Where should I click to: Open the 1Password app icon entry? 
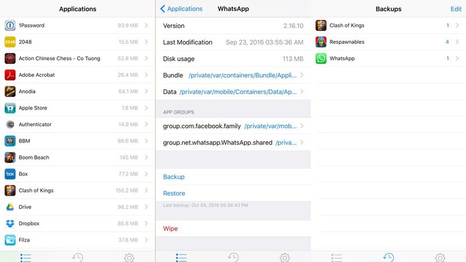(x=10, y=26)
